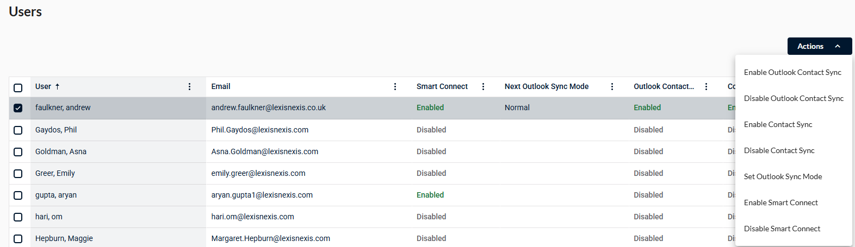Toggle the select-all checkbox in the header
Viewport: 855px width, 247px height.
point(18,87)
